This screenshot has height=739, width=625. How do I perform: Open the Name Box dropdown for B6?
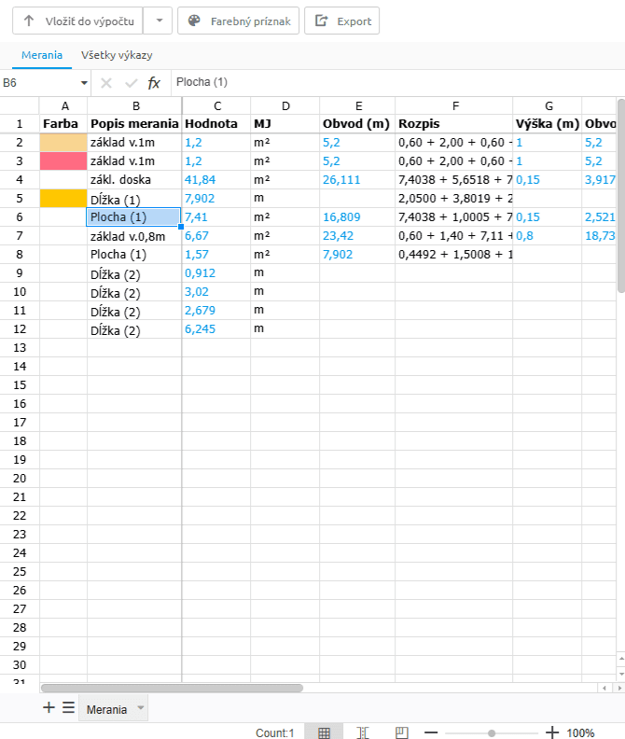[84, 83]
